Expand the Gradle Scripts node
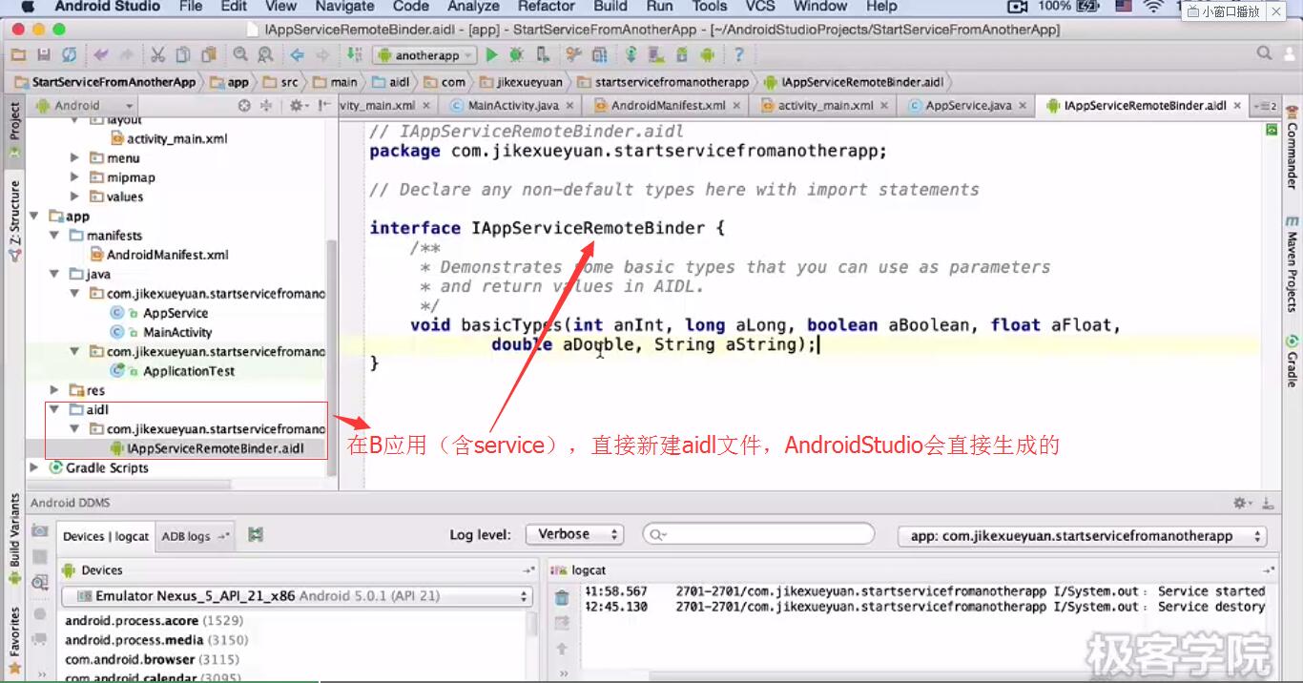 pyautogui.click(x=34, y=468)
